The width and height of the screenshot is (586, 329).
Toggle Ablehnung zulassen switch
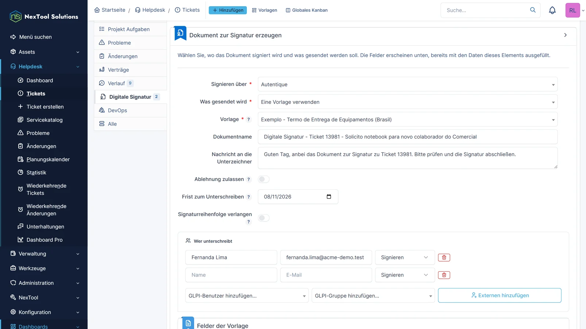pyautogui.click(x=264, y=179)
